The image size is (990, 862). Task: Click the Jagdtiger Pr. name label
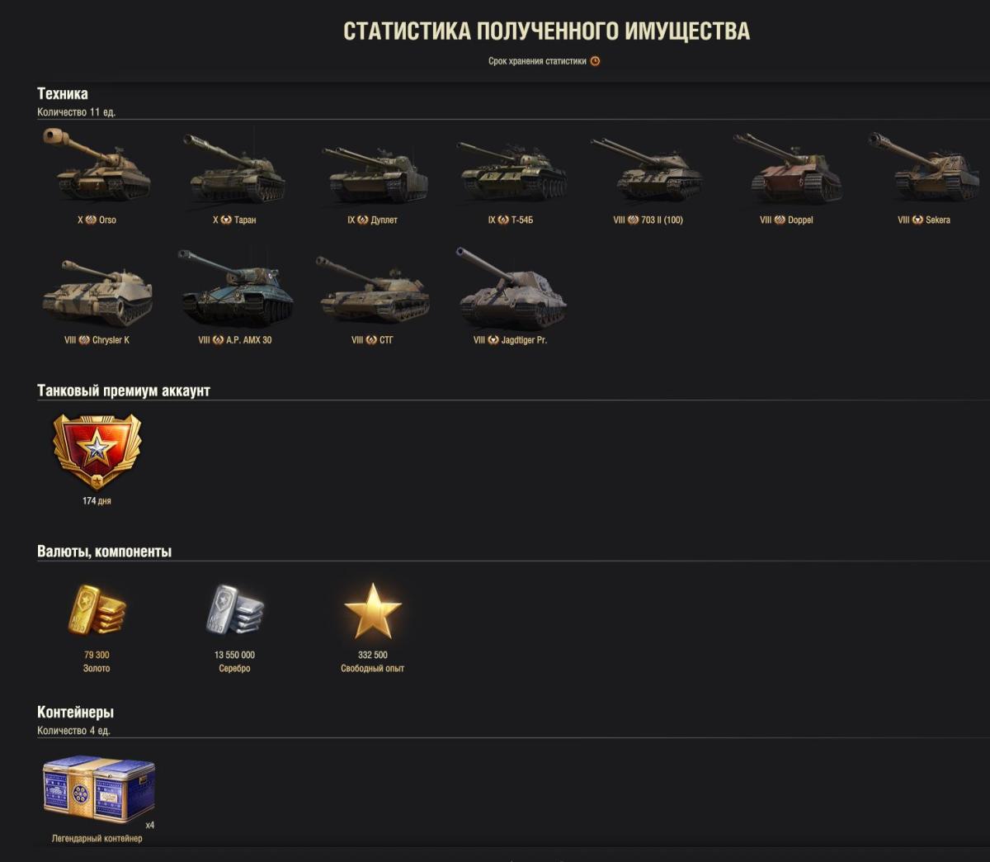tap(524, 340)
